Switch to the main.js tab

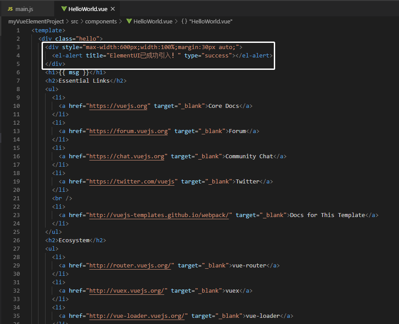coord(24,9)
